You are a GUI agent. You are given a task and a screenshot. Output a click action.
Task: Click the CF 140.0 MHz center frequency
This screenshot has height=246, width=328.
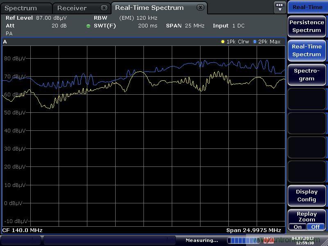coord(23,230)
